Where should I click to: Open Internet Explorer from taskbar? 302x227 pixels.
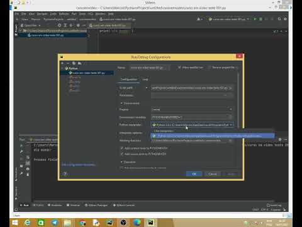point(28,223)
